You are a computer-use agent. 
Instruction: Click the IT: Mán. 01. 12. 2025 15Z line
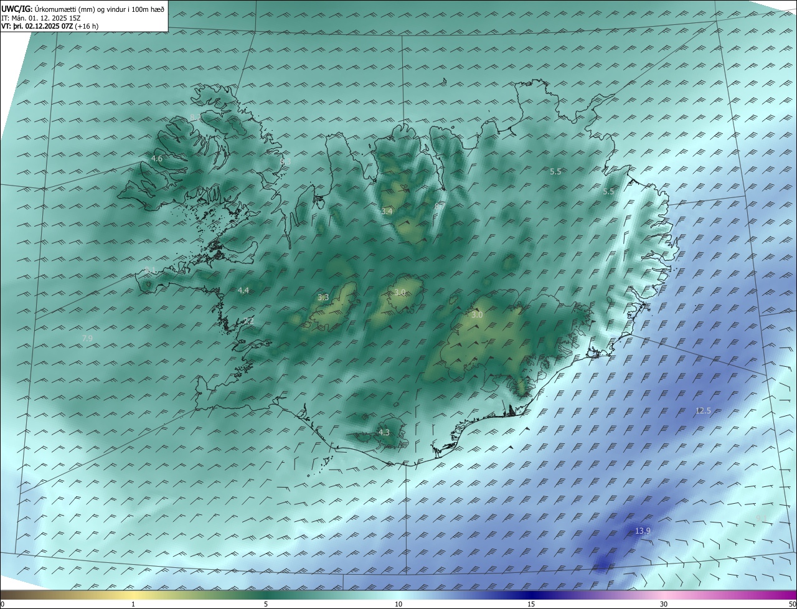coord(41,18)
